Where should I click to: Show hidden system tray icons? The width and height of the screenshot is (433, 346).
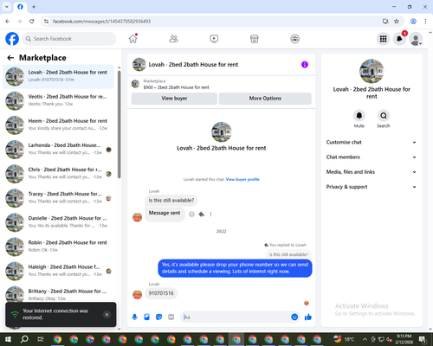coord(365,339)
